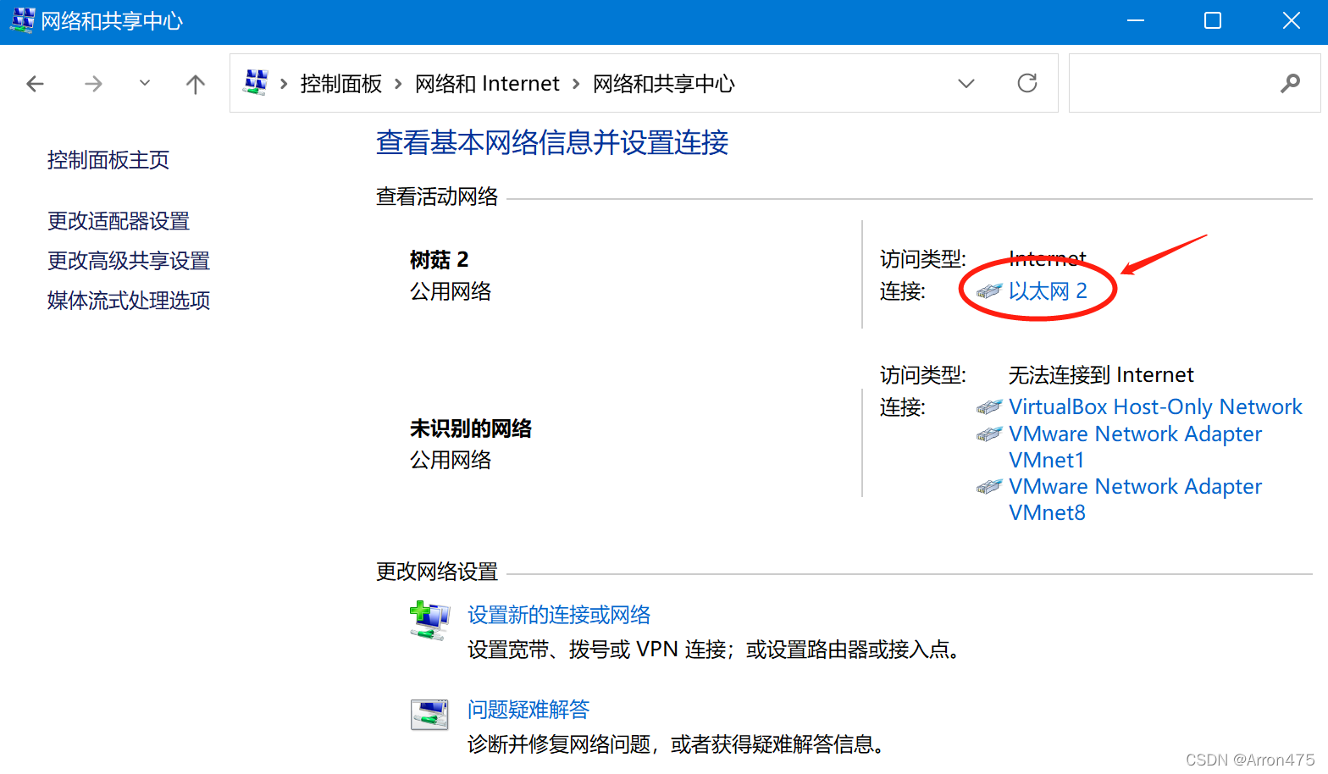The width and height of the screenshot is (1328, 774).
Task: Expand chevron after 控制面板 breadcrumb
Action: click(398, 84)
